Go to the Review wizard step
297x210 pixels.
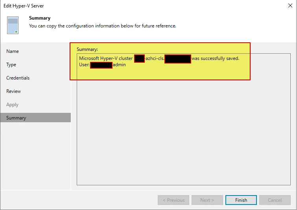click(13, 91)
